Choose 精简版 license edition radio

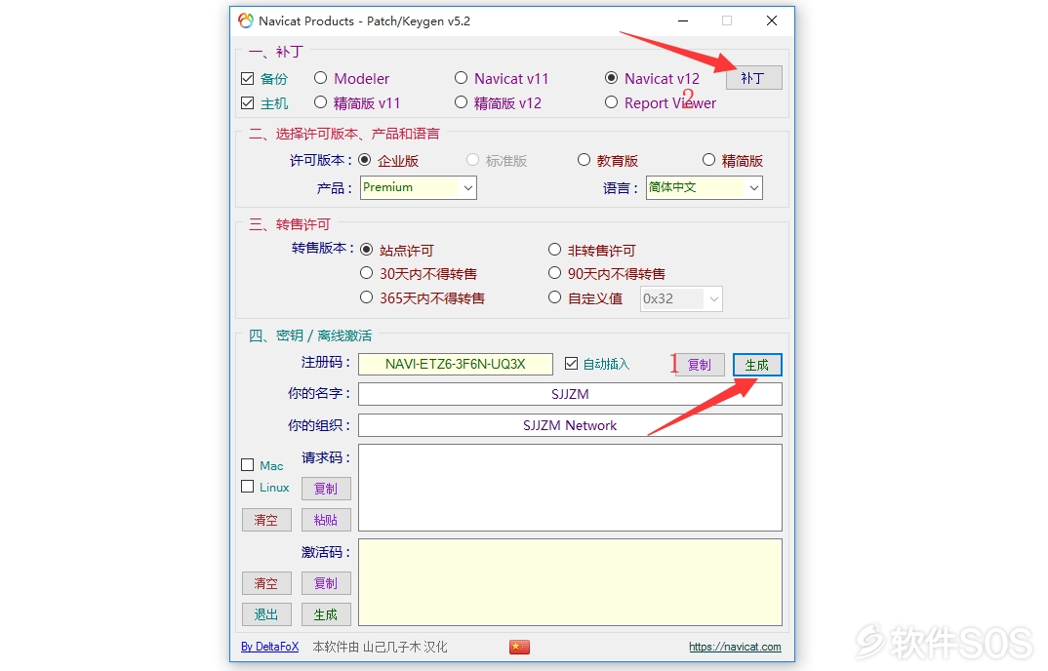tap(709, 160)
